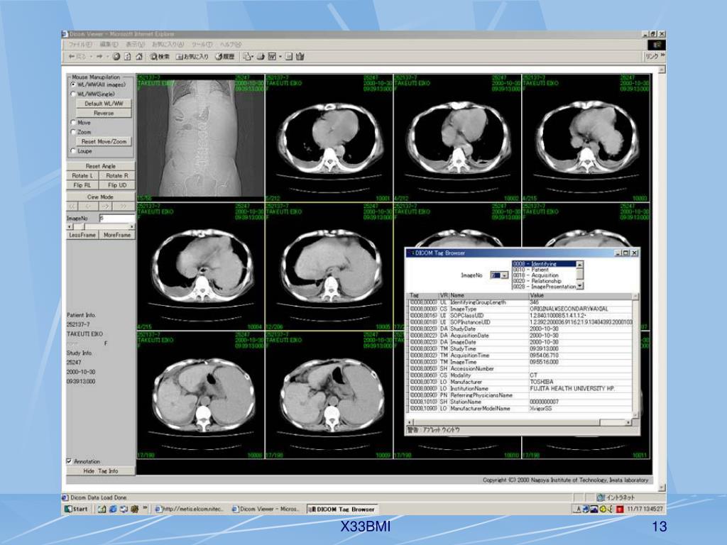
Task: Select the scout body image thumbnail
Action: [x=201, y=138]
